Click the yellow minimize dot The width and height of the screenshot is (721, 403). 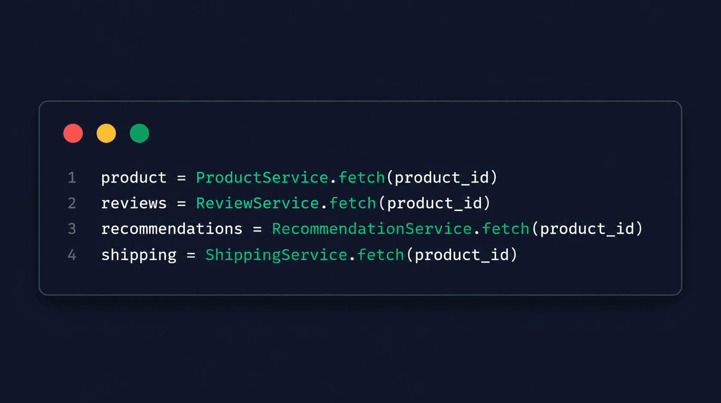click(106, 133)
